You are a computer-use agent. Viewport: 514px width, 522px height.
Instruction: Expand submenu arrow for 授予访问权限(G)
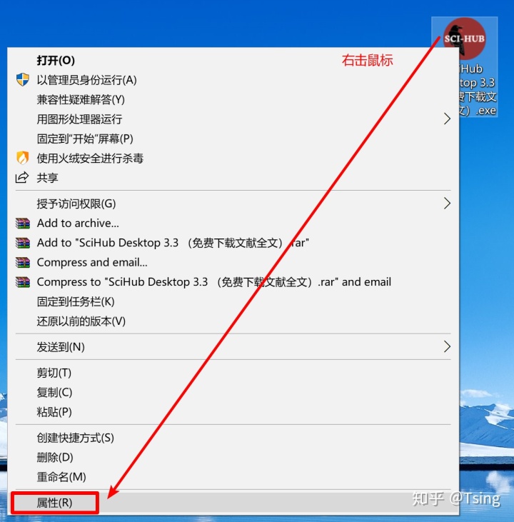(x=447, y=204)
